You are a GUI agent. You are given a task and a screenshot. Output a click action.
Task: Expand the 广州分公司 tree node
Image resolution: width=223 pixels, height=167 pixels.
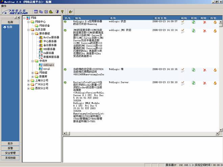tap(28, 85)
